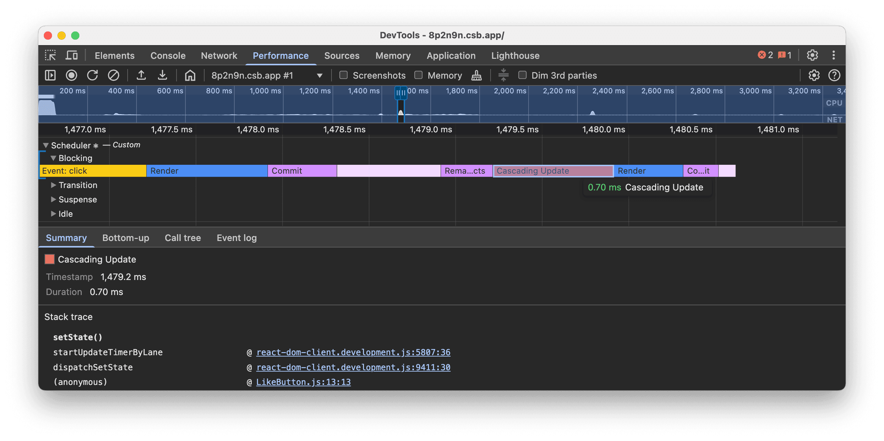Switch to the Sources tab

pyautogui.click(x=342, y=56)
